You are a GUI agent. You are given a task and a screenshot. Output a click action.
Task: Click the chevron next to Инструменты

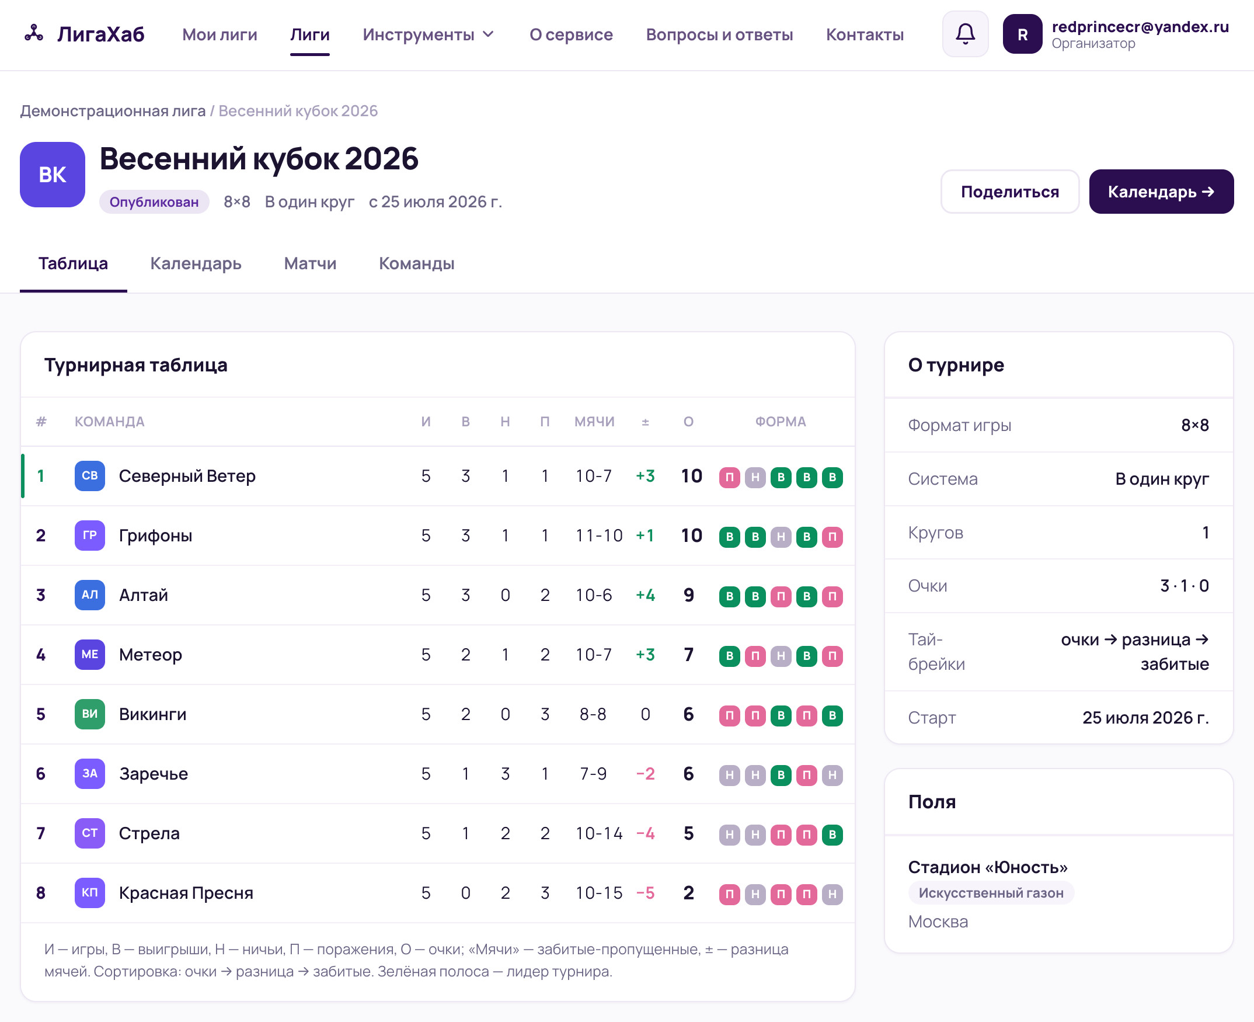(x=489, y=34)
